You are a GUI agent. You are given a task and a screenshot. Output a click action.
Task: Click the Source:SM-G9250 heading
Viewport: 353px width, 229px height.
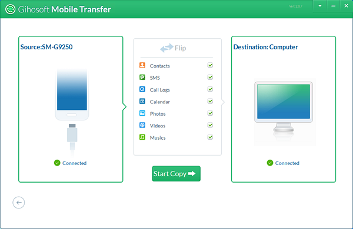click(x=46, y=47)
